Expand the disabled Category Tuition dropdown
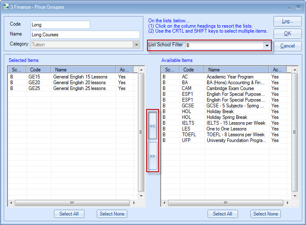The width and height of the screenshot is (306, 225). pos(136,45)
